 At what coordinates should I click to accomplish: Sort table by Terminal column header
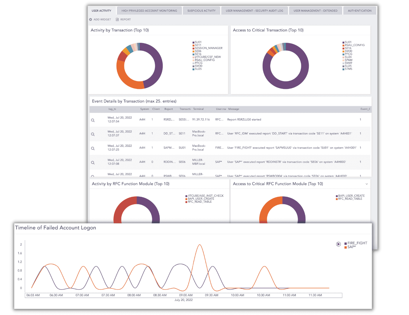198,109
